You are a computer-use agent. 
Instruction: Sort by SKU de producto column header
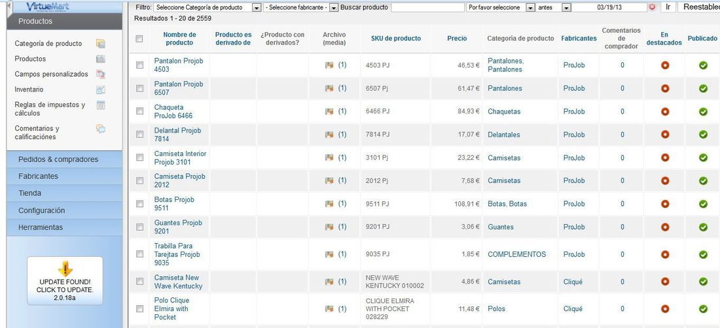(396, 39)
